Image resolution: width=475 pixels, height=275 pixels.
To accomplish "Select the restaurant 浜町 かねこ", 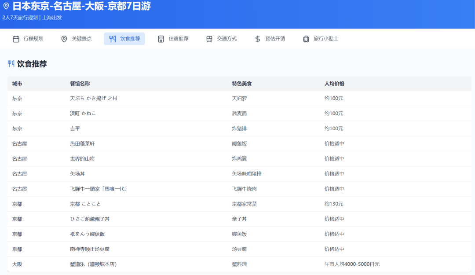I will (x=83, y=114).
